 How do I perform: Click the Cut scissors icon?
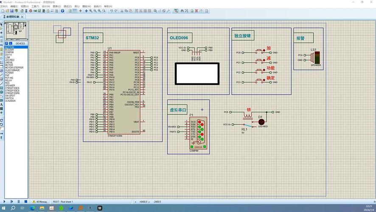click(x=122, y=11)
